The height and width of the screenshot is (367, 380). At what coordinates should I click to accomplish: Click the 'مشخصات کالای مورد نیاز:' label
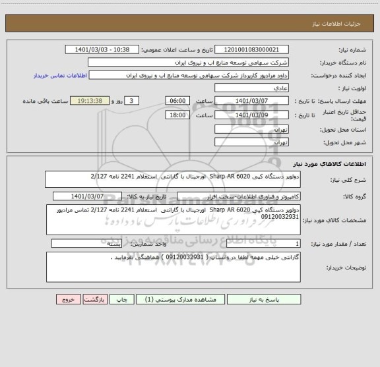pos(334,220)
